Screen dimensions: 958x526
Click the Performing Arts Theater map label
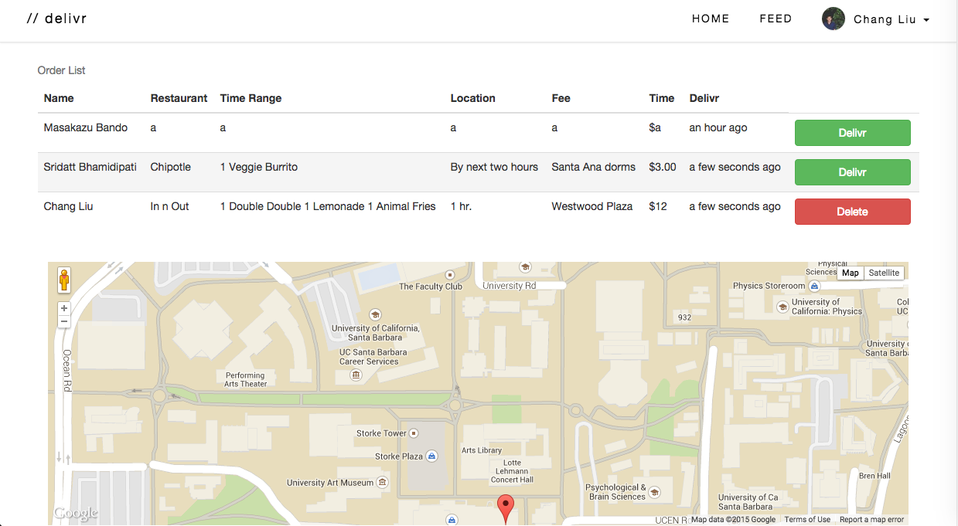coord(245,379)
